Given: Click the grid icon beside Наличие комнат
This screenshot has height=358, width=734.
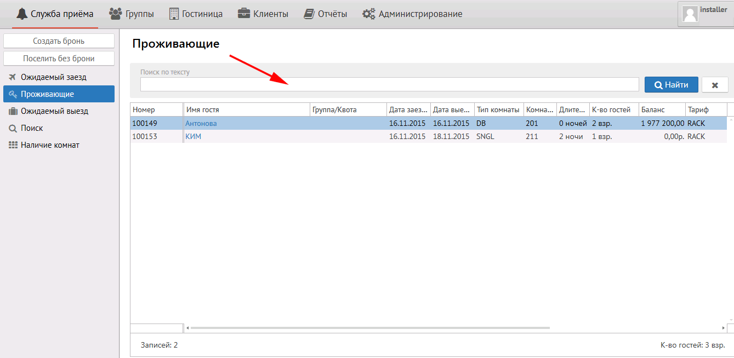Looking at the screenshot, I should tap(13, 145).
